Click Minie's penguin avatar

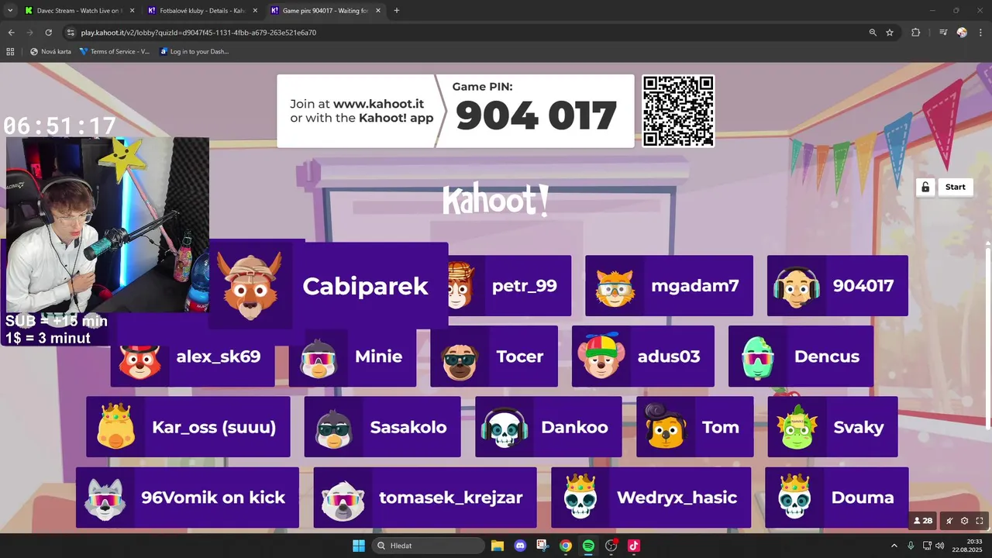319,357
